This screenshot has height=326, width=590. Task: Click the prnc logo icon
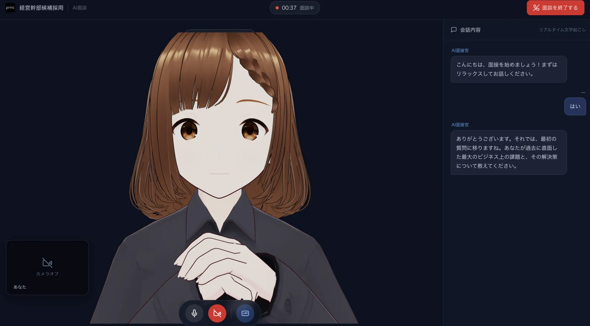point(10,8)
